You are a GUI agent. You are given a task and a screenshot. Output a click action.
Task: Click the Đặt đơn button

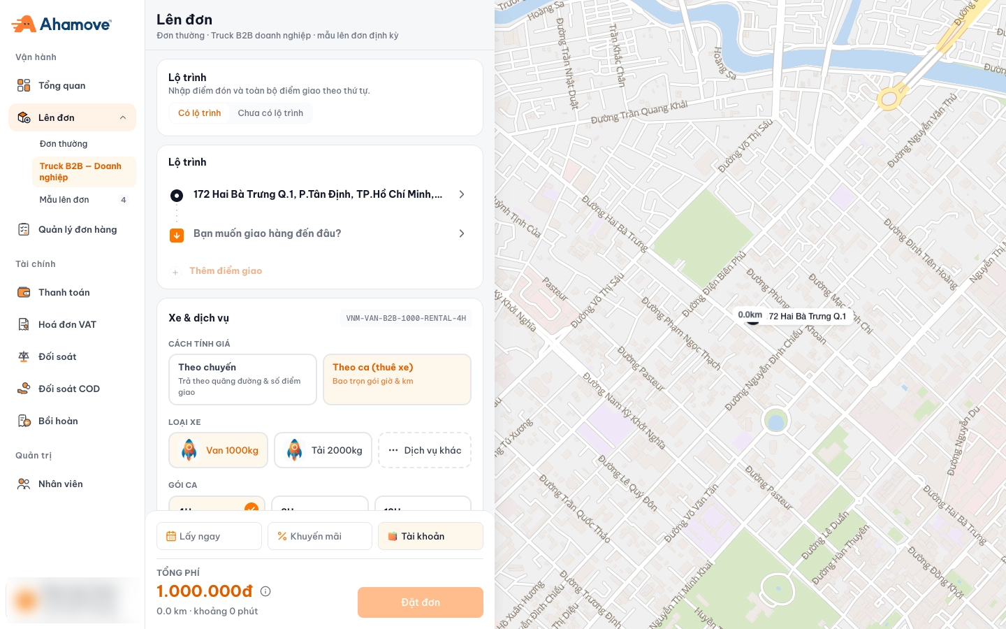tap(421, 602)
